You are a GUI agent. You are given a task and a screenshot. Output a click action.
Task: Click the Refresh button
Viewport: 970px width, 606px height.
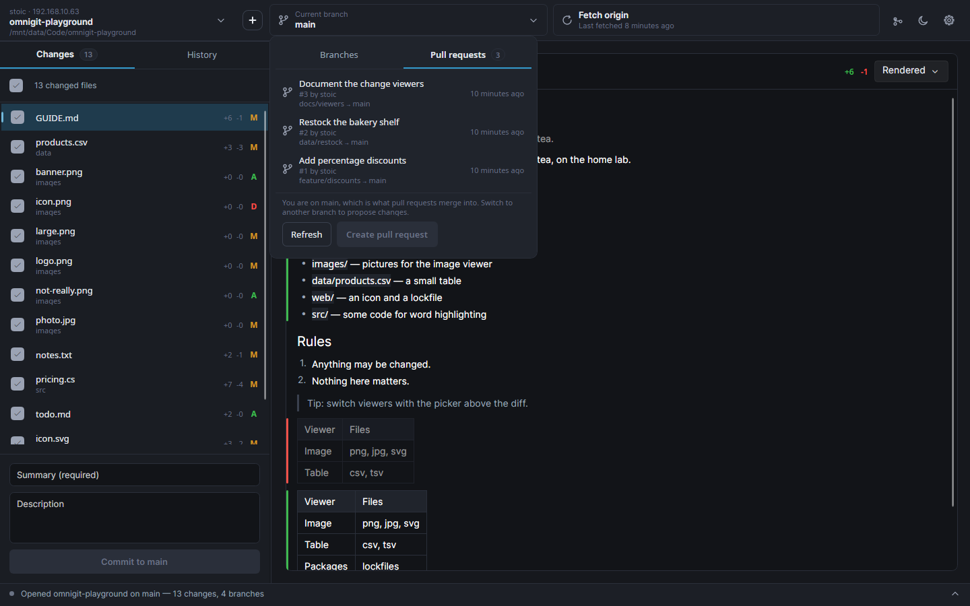[306, 234]
